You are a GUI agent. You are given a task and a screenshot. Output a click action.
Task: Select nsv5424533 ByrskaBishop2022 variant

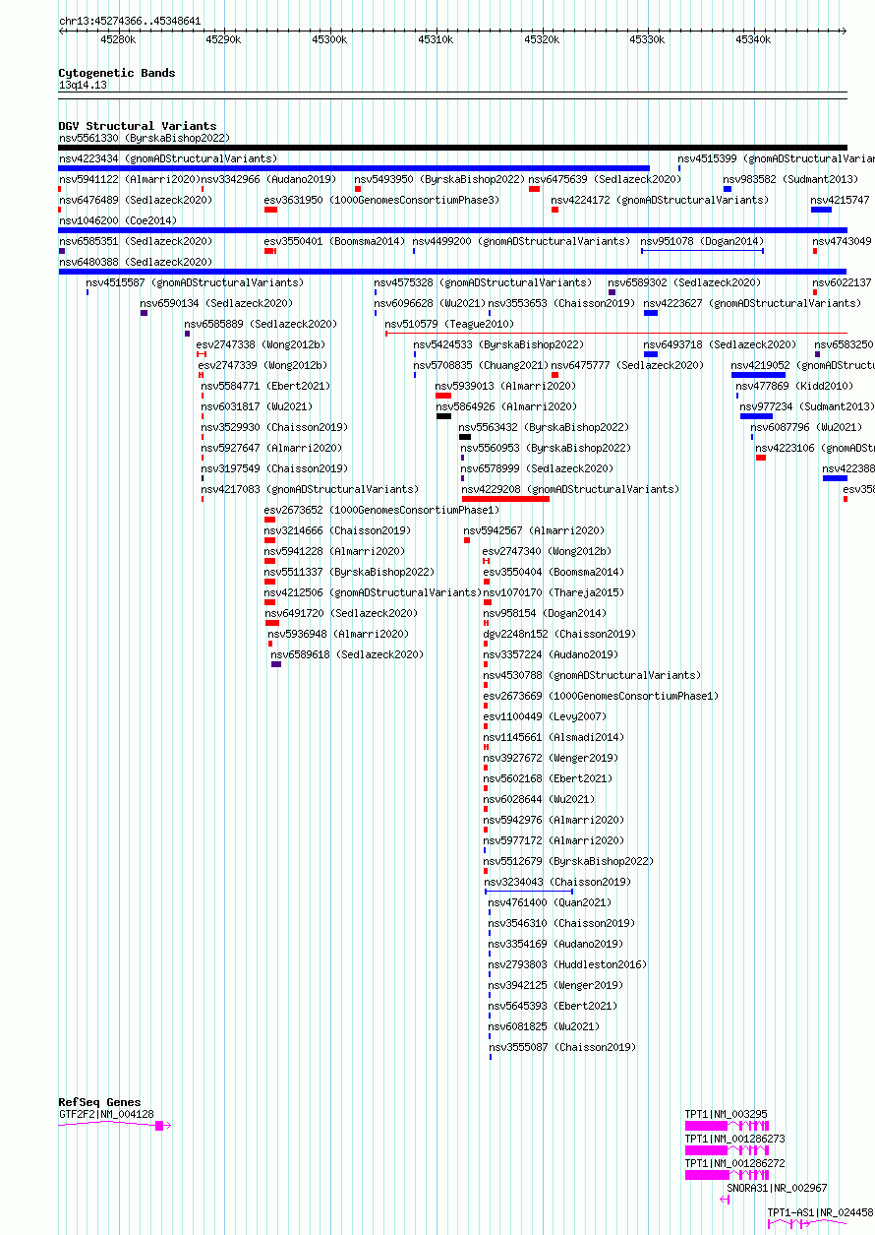(x=498, y=344)
